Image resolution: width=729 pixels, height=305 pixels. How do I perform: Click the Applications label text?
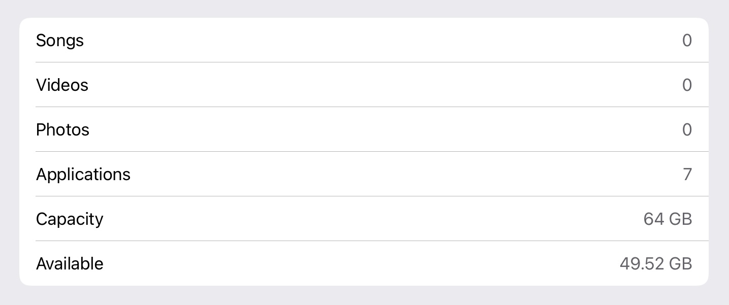coord(83,174)
